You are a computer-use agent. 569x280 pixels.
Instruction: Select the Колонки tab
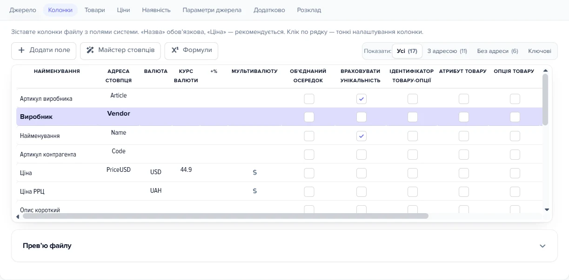(60, 10)
